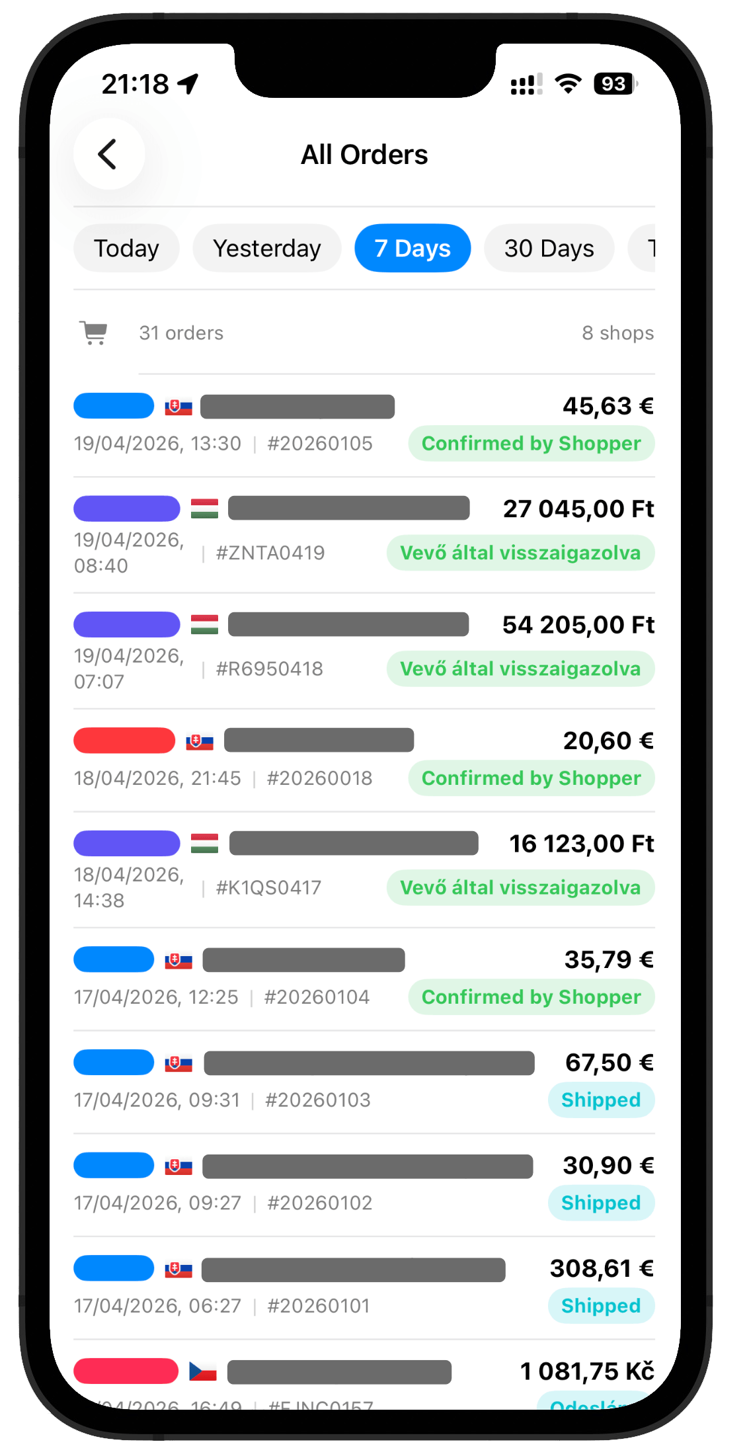Click location arrow in status bar
This screenshot has width=747, height=1456.
[188, 84]
